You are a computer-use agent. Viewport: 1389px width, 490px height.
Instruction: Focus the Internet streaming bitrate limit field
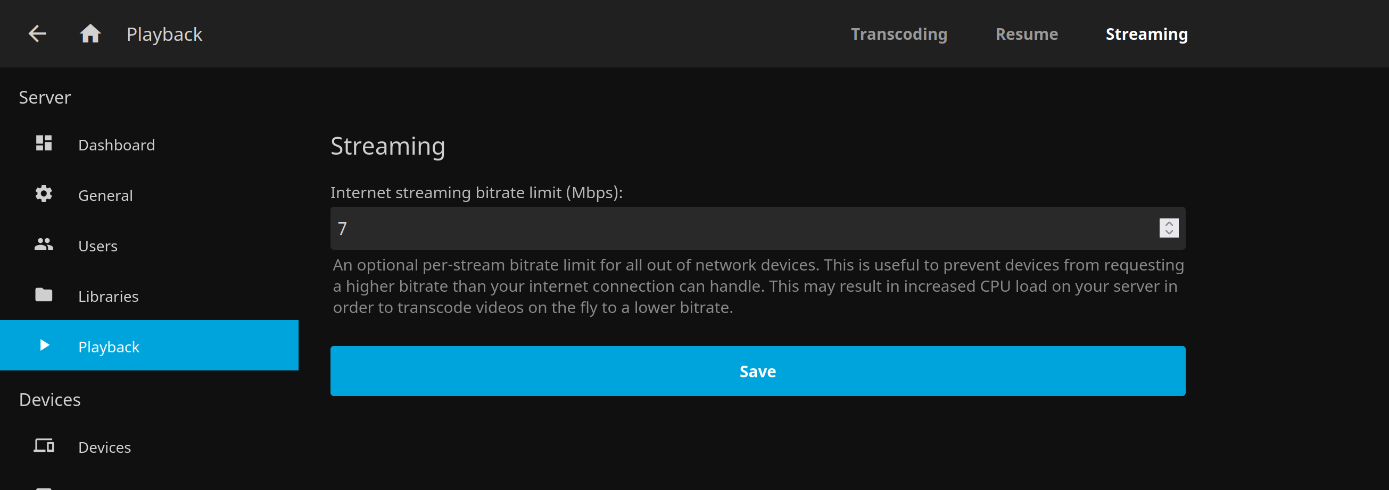(744, 229)
